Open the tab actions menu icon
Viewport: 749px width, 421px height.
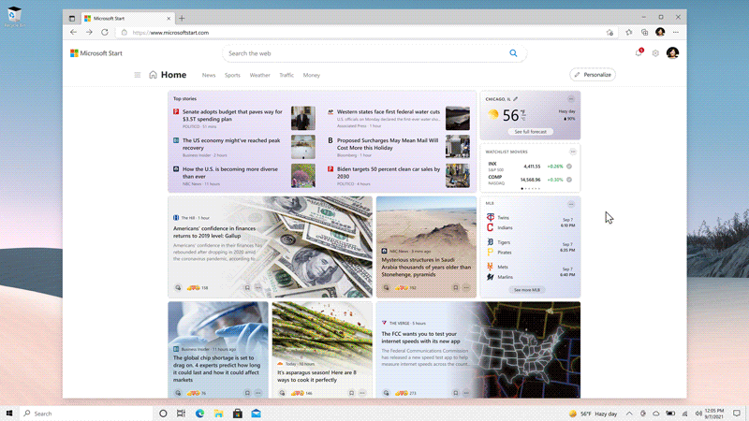(72, 18)
